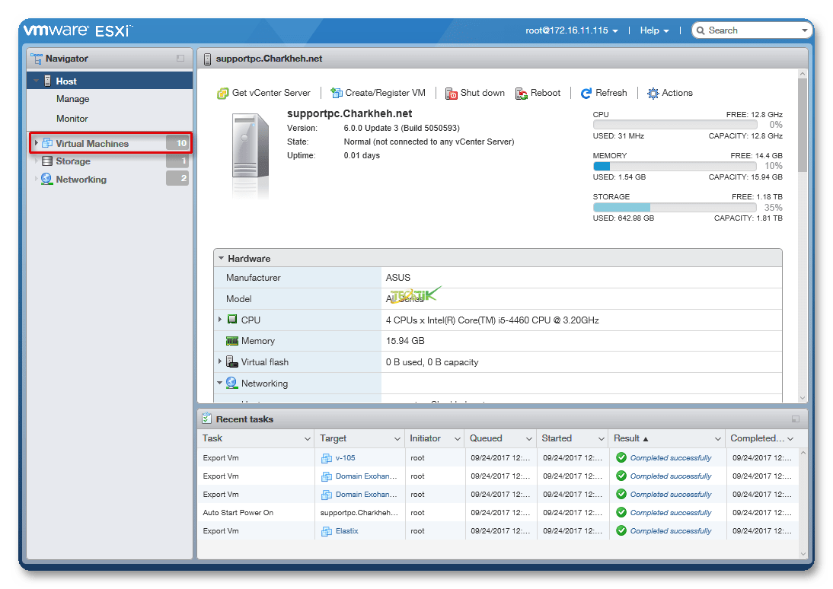Click the Storage icon in Navigator
The width and height of the screenshot is (833, 589).
point(47,161)
